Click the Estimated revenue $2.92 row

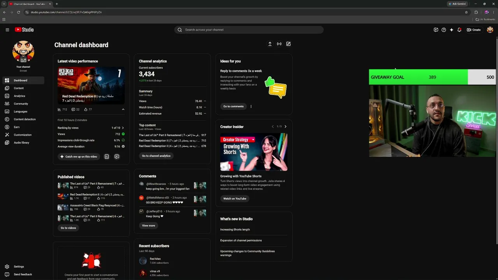pos(172,114)
